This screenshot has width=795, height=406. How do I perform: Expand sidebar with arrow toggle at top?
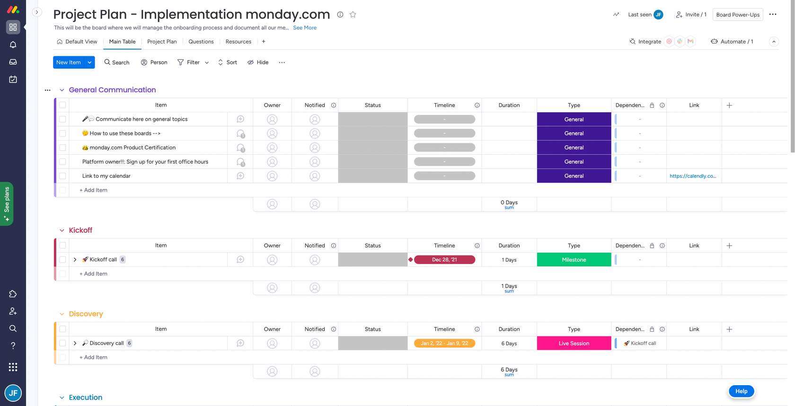[37, 12]
